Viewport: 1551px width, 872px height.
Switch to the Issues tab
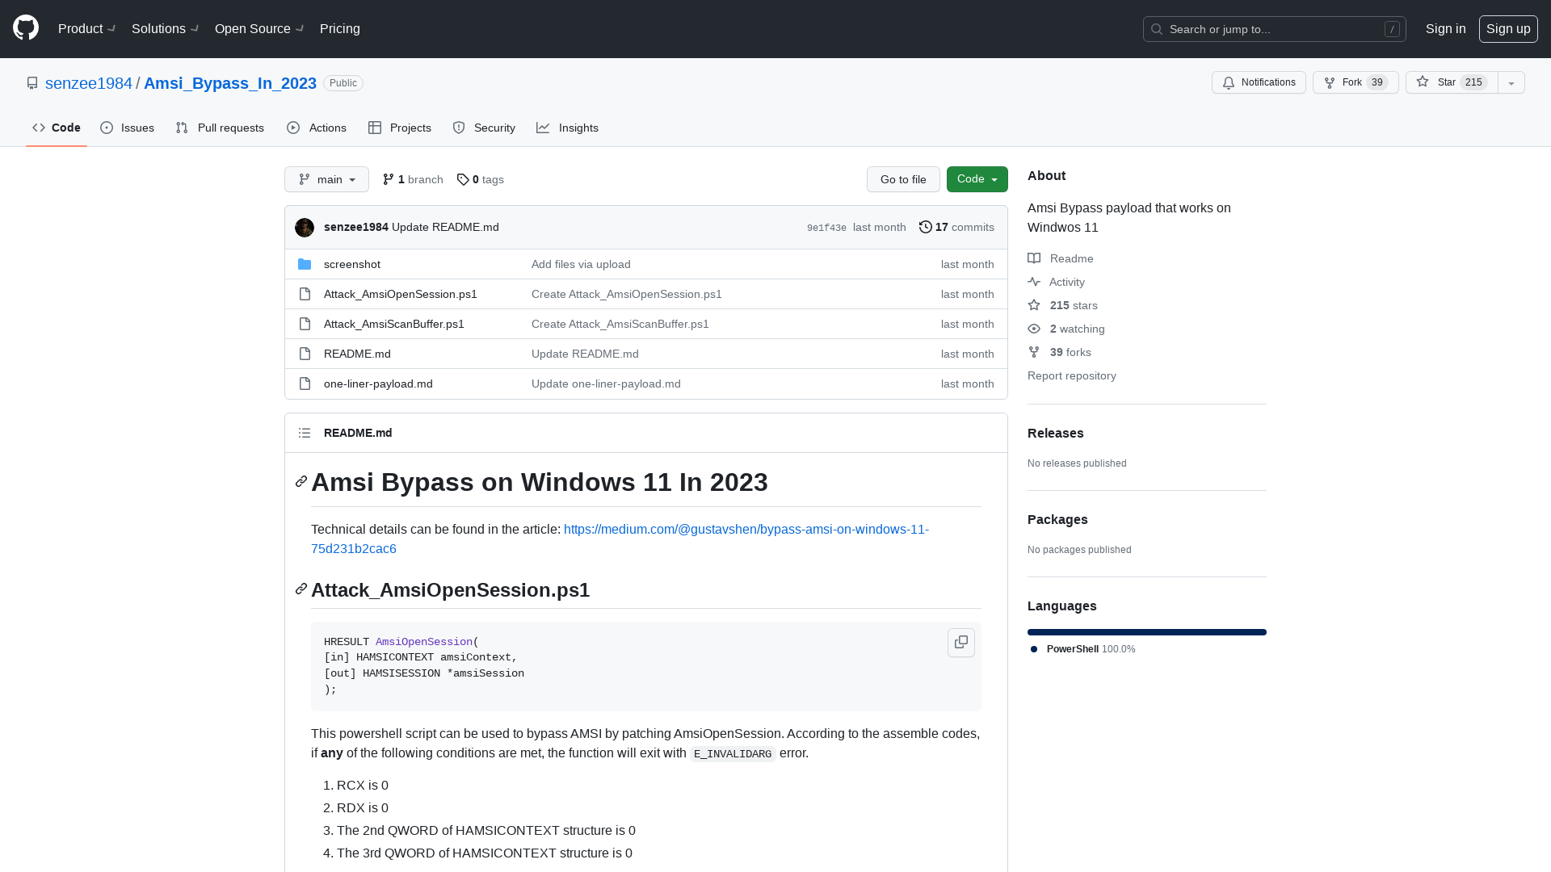tap(128, 128)
